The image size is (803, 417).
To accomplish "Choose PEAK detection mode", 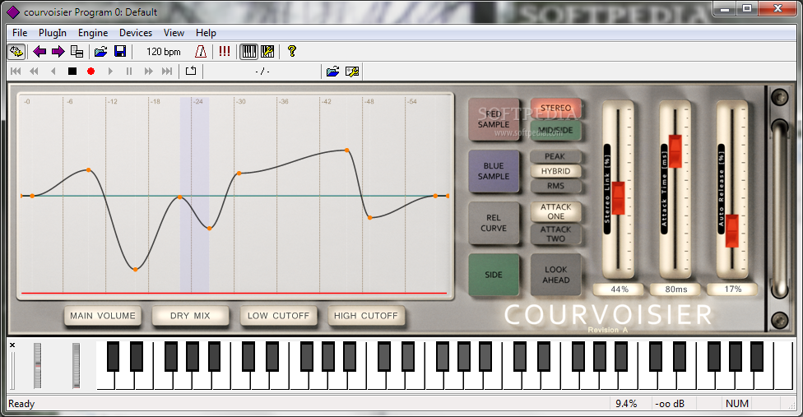I will pyautogui.click(x=555, y=156).
